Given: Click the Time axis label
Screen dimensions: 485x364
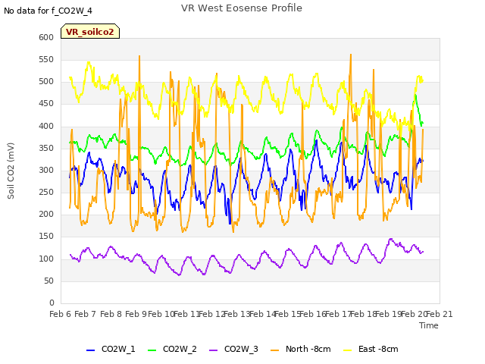Looking at the screenshot, I should point(429,325).
